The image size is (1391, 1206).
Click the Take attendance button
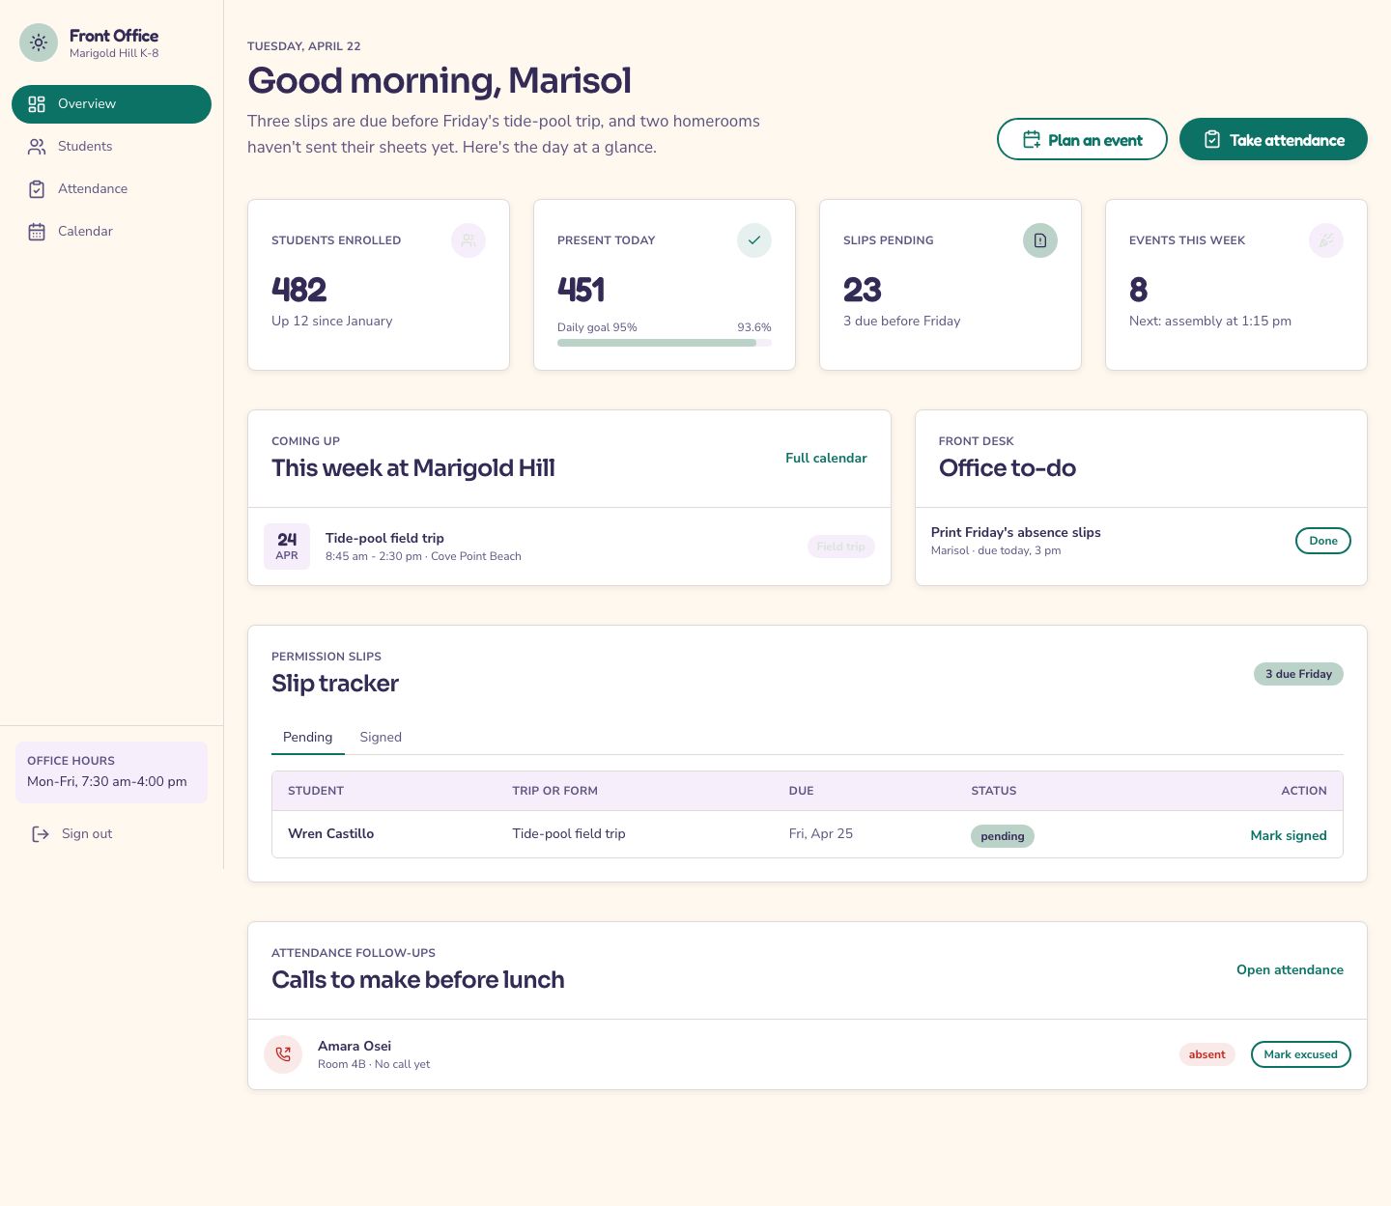(x=1273, y=140)
